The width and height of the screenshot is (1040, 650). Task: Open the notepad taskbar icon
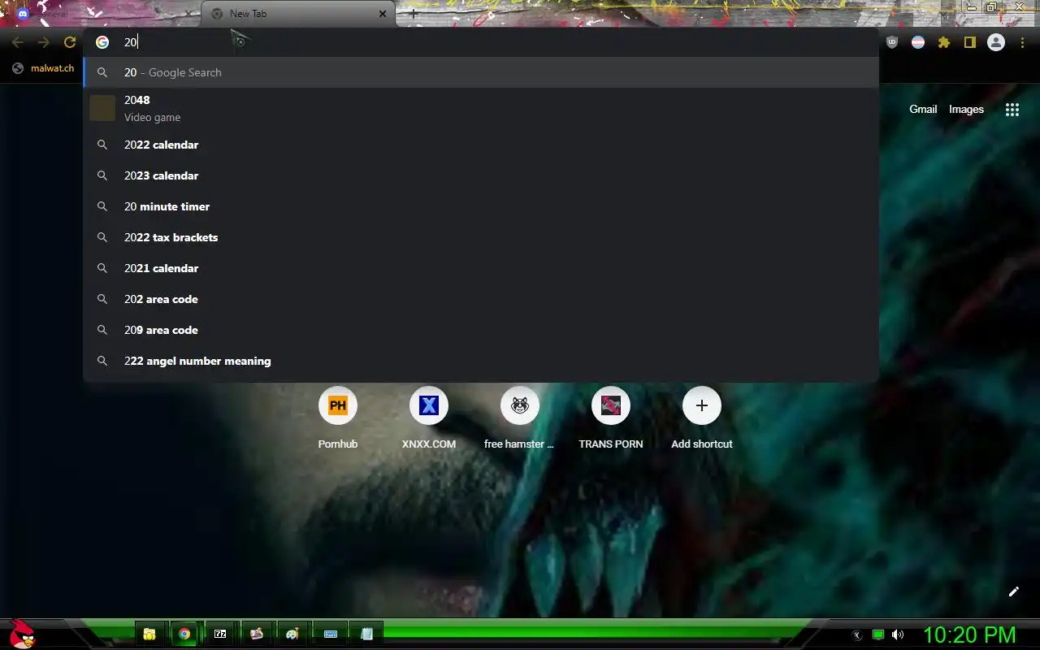(366, 634)
